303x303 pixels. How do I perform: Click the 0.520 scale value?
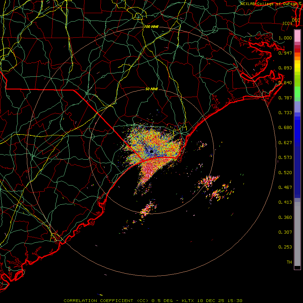pos(285,173)
